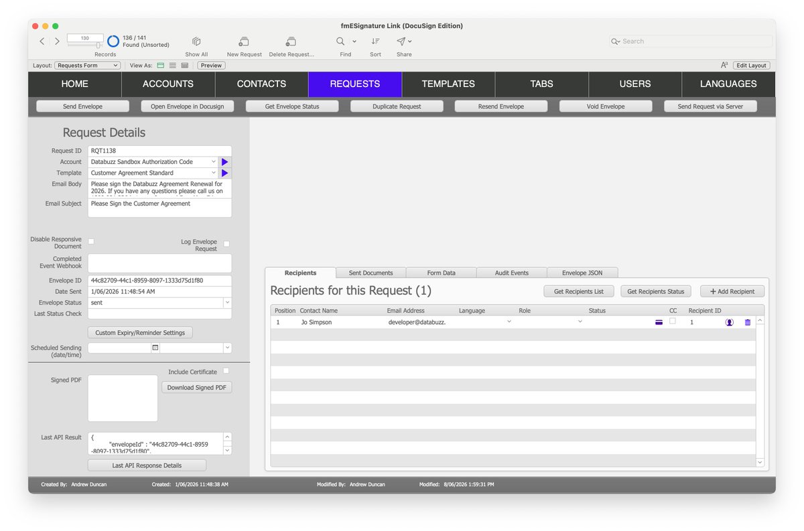Expand the Share options chevron
Viewport: 804px width, 531px height.
tap(410, 42)
